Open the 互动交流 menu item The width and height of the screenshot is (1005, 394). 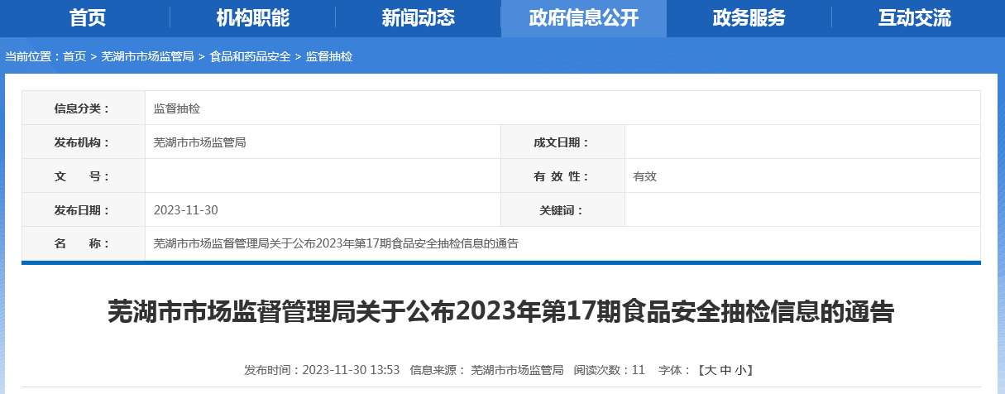point(914,18)
